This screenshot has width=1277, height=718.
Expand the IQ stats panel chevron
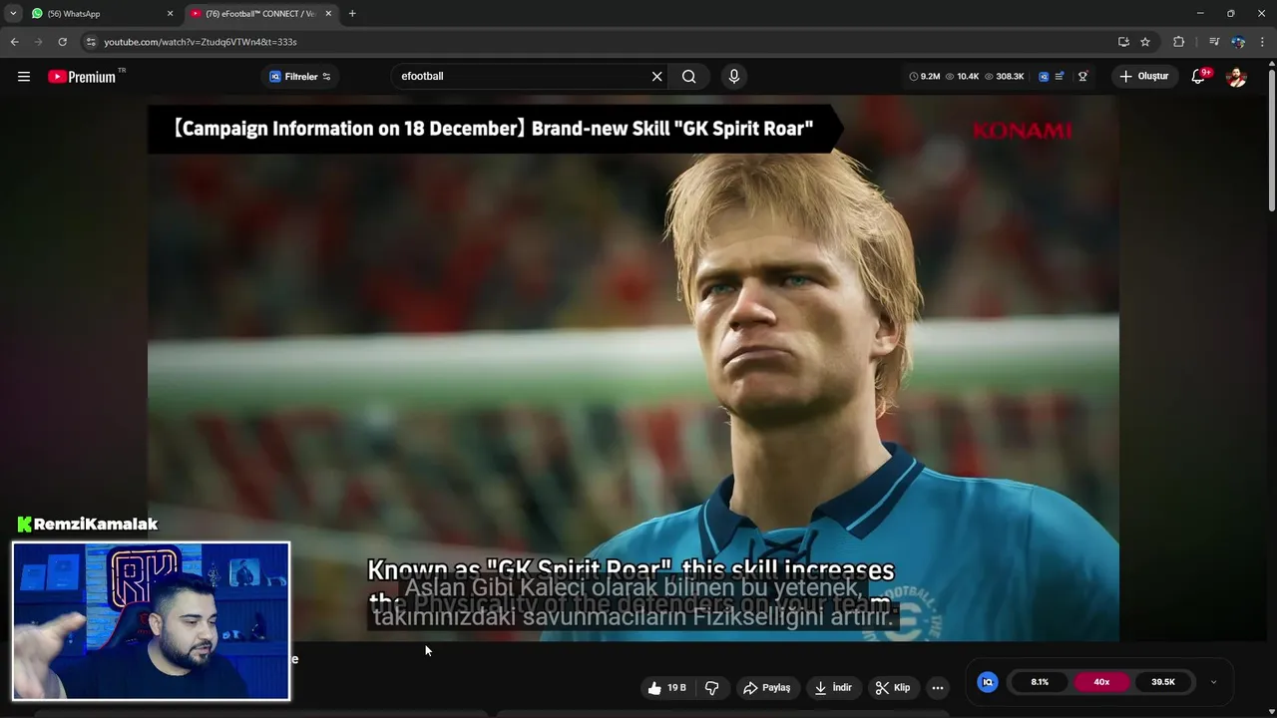tap(1213, 682)
